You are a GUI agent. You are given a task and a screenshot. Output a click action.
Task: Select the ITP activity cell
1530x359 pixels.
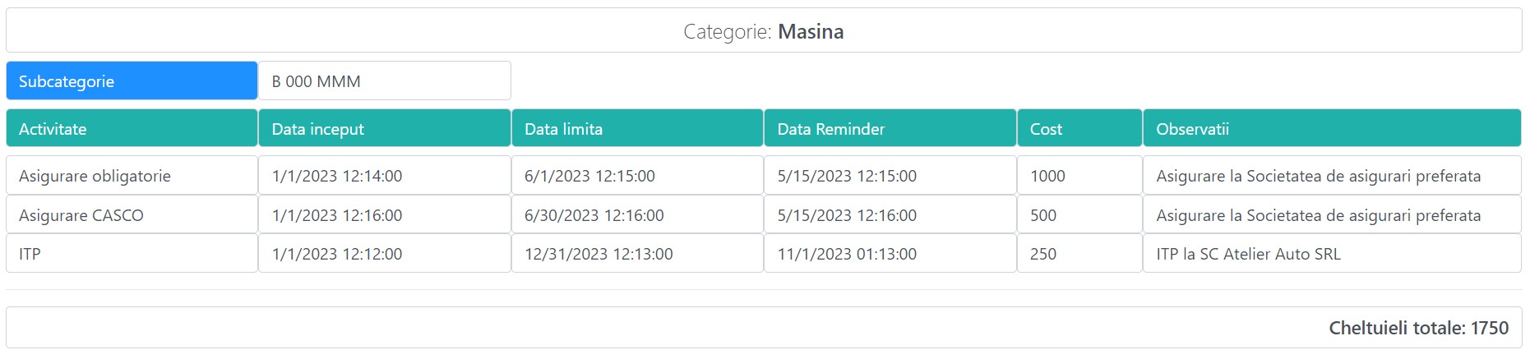(132, 254)
